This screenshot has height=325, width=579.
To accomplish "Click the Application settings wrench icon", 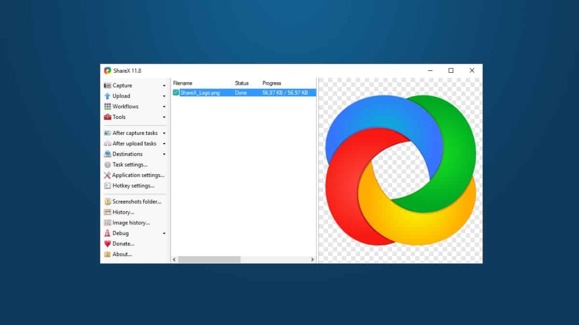I will (x=108, y=175).
